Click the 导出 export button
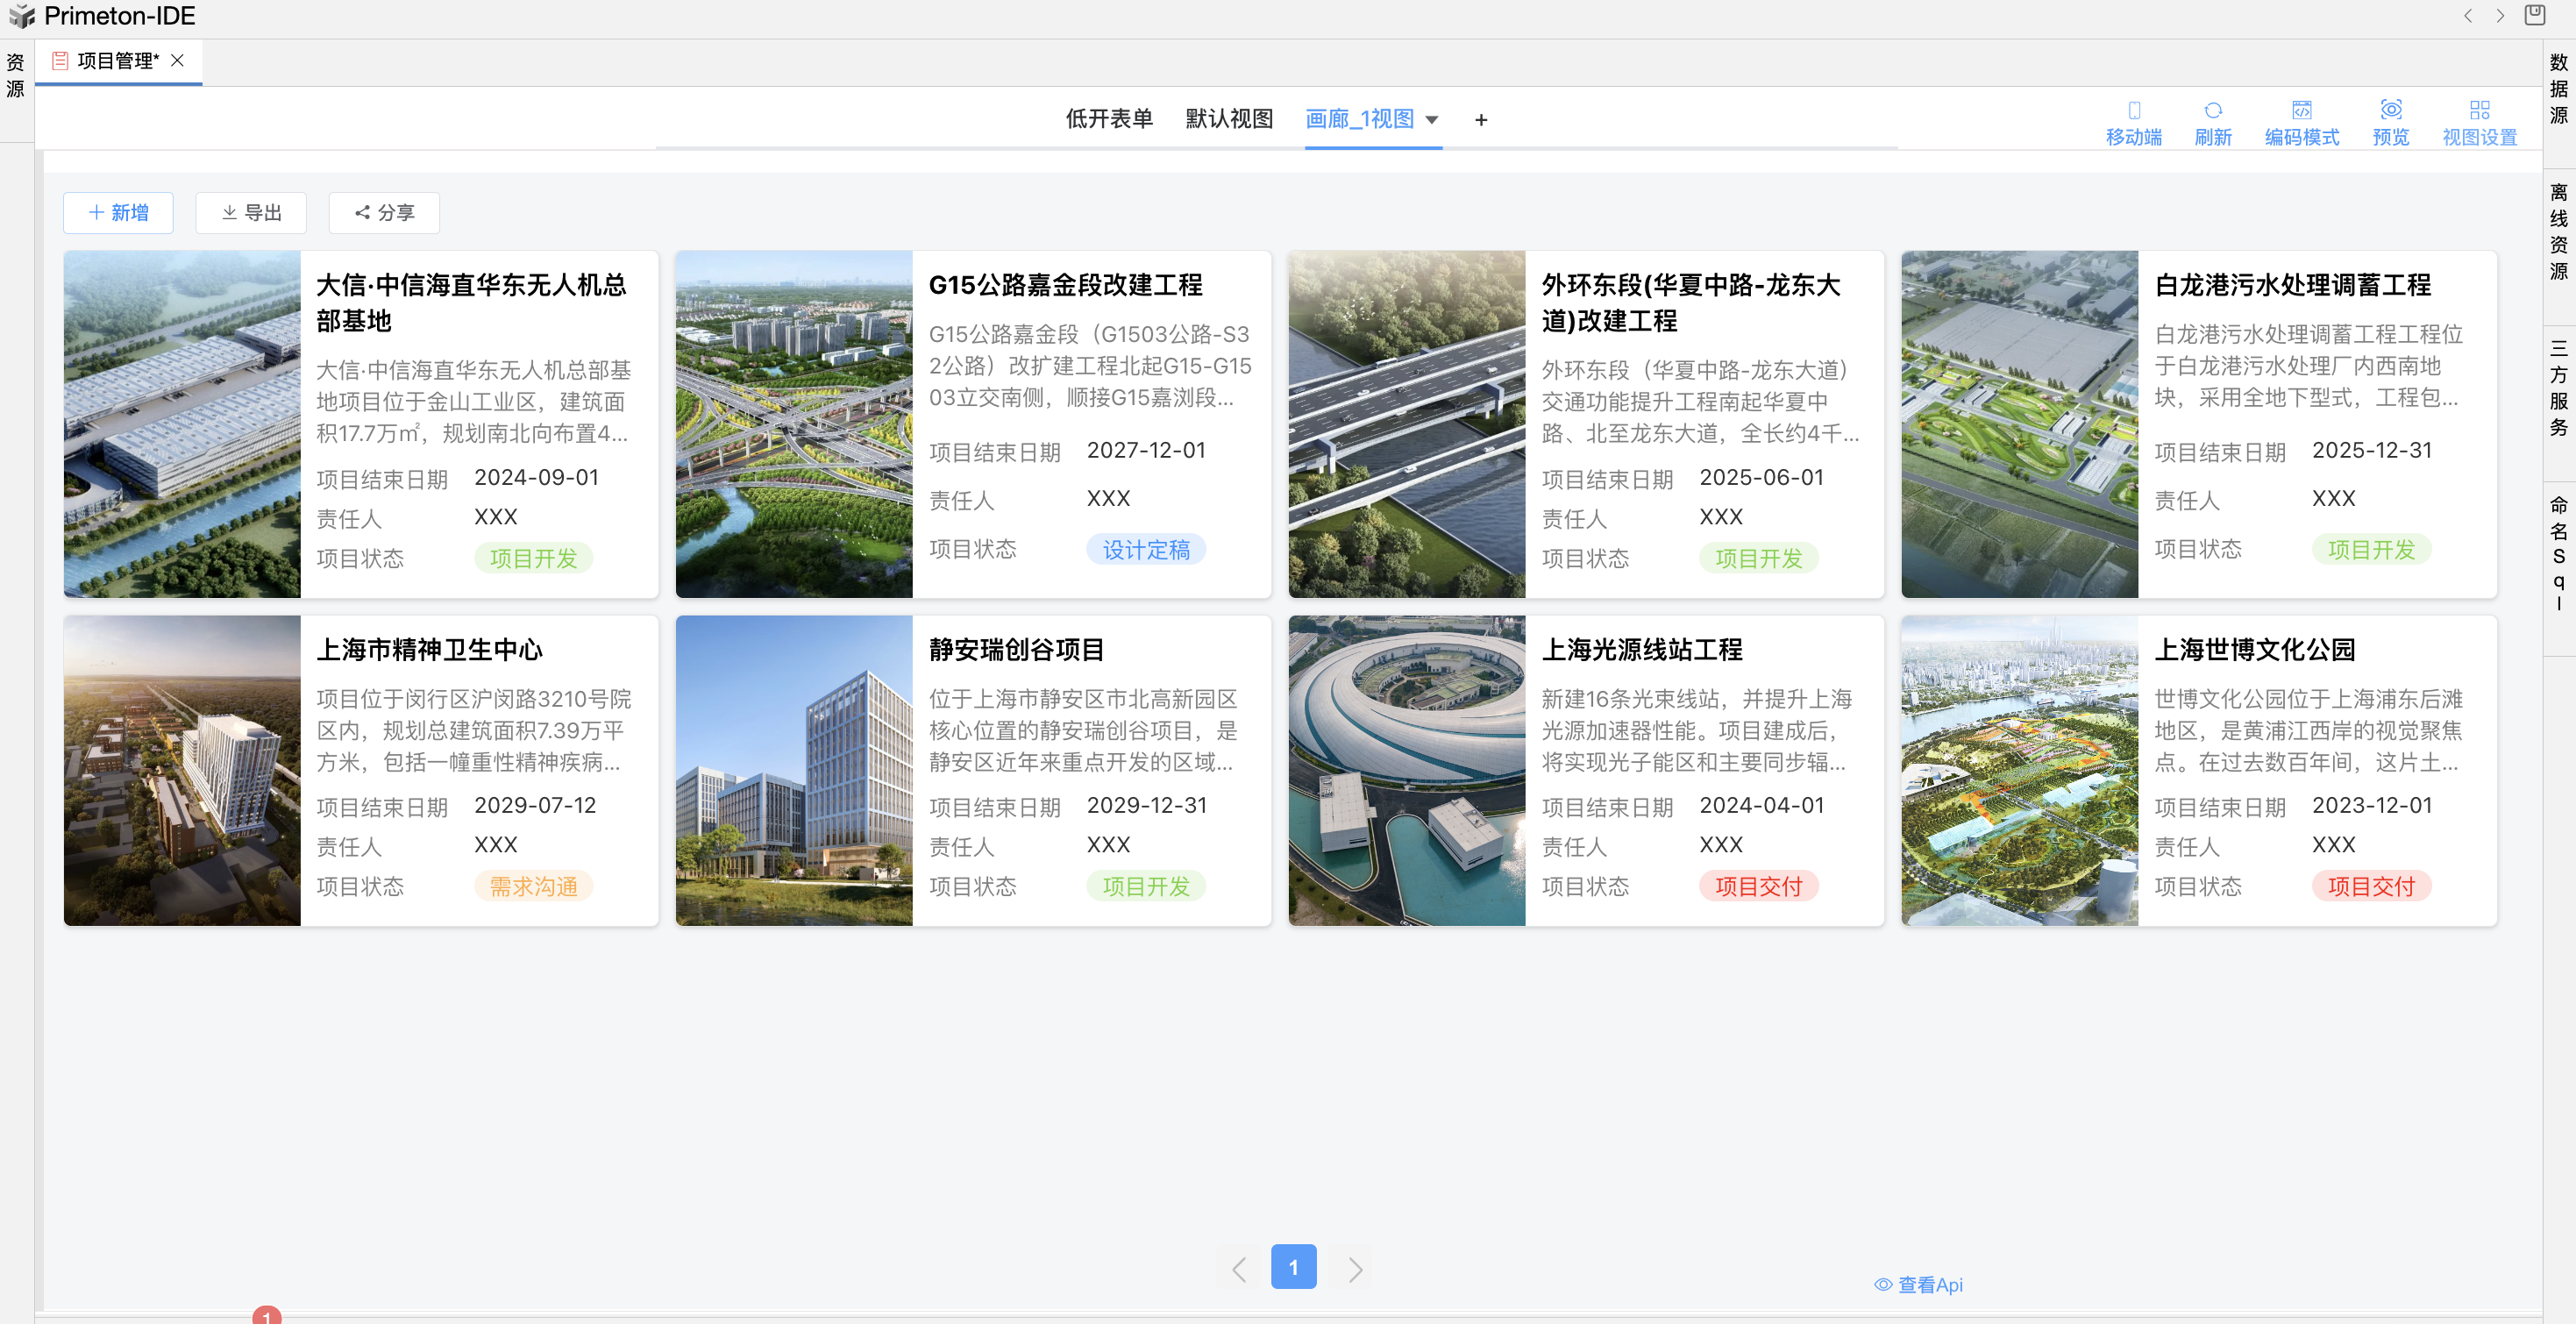 pyautogui.click(x=251, y=213)
